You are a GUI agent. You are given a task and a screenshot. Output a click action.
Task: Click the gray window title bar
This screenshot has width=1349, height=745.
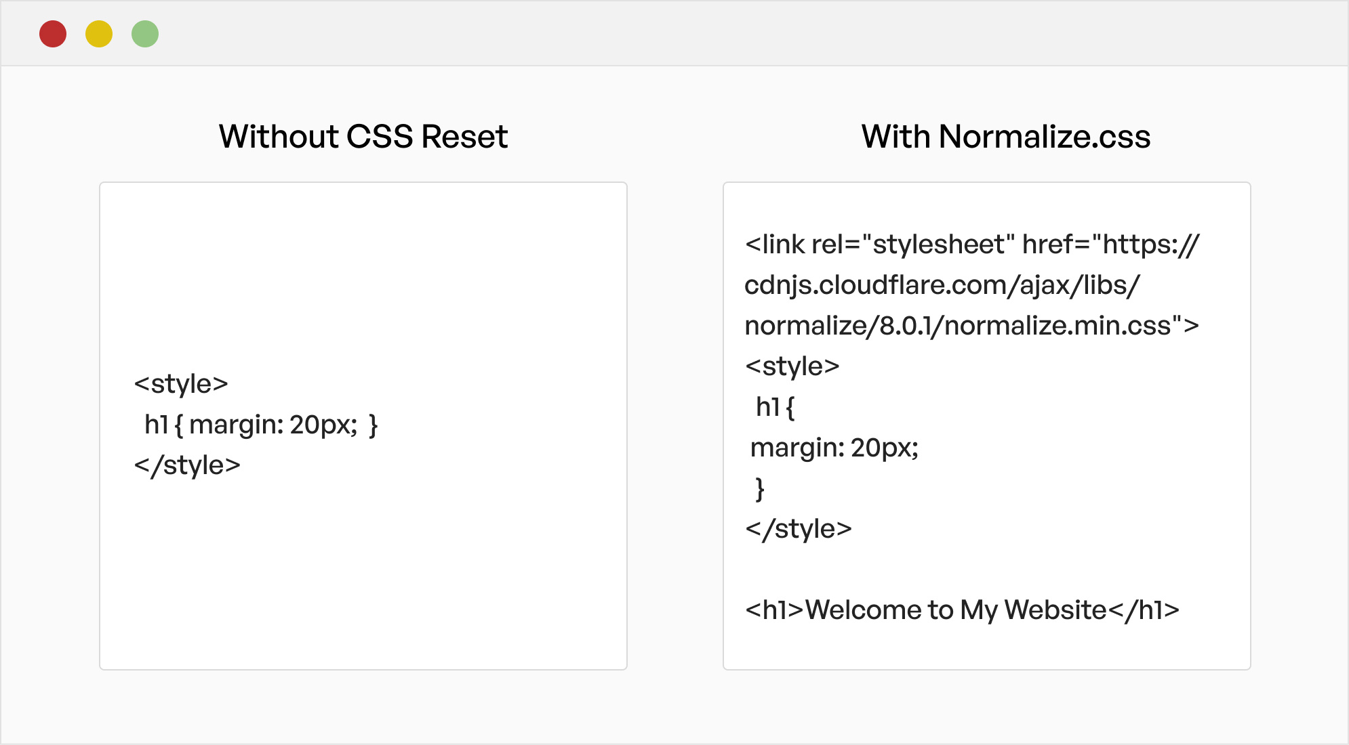(x=678, y=34)
